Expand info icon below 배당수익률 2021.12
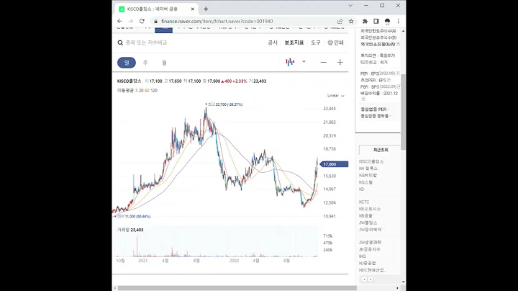Screen dimensions: 518x291 pyautogui.click(x=363, y=99)
